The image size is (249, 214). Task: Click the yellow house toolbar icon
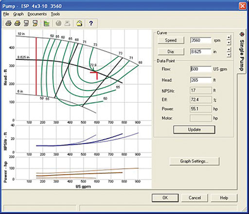click(x=80, y=24)
